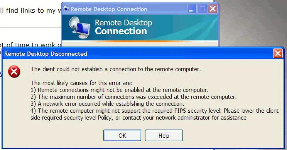
Task: Select the Remote Desktop Disconnected title bar
Action: (x=137, y=53)
